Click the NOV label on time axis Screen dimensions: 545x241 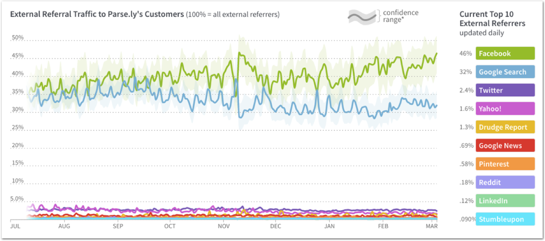(x=223, y=226)
